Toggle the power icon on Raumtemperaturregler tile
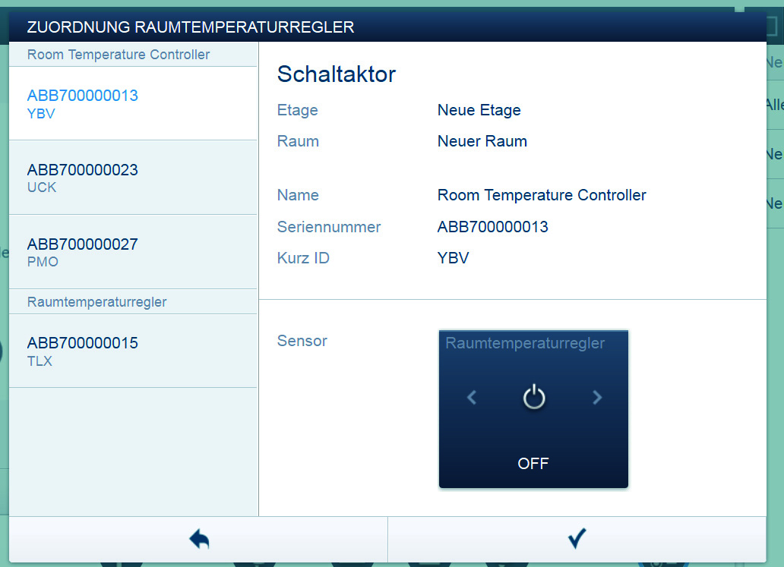The image size is (784, 567). (x=533, y=397)
